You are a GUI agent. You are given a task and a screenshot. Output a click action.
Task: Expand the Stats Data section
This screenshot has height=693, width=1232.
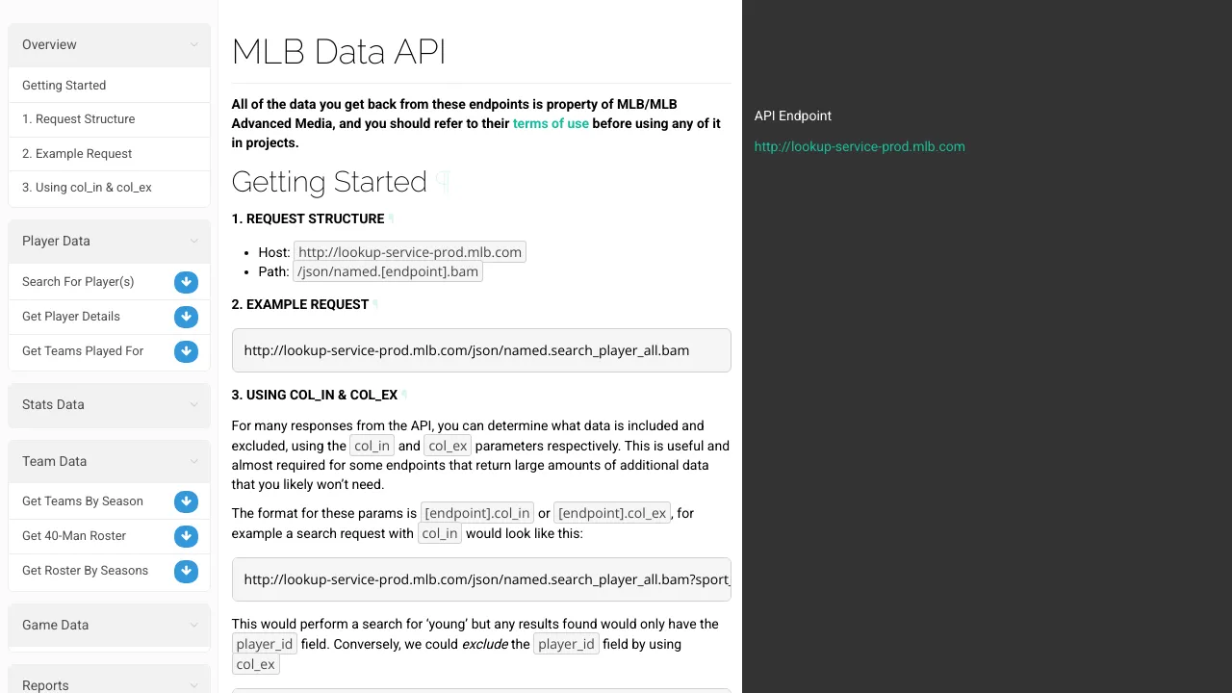point(109,404)
